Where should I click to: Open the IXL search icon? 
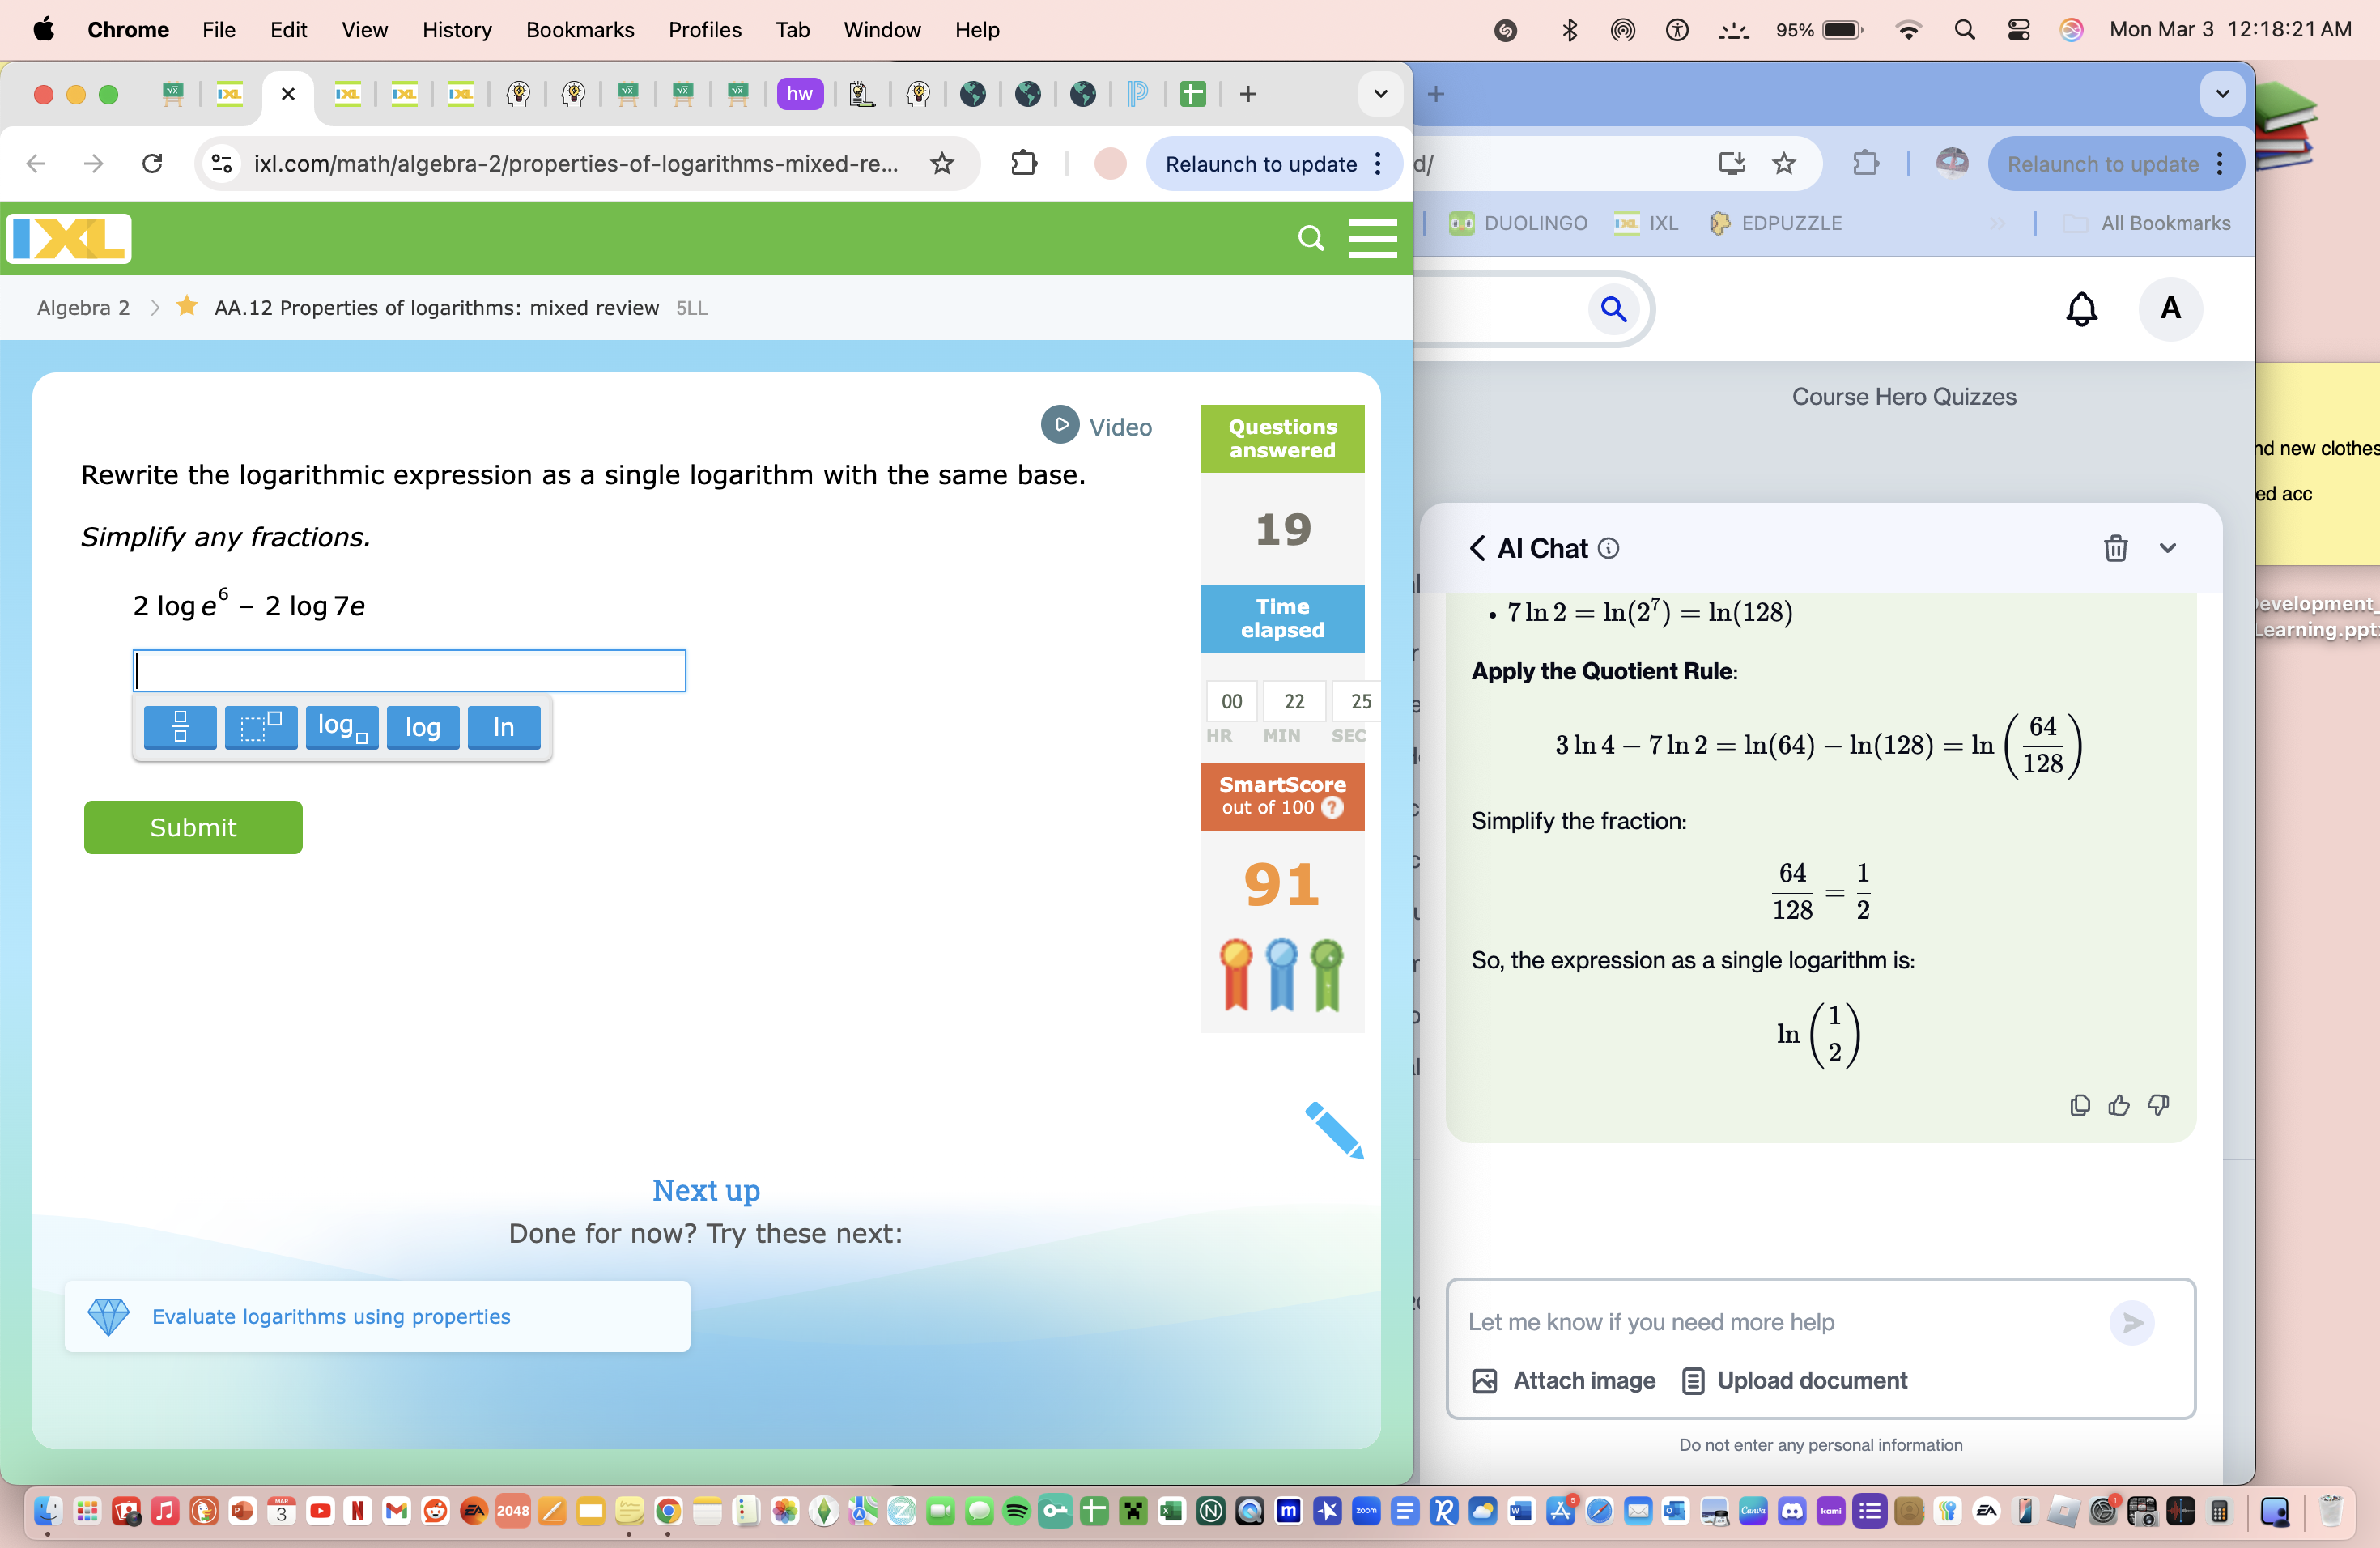[x=1310, y=238]
